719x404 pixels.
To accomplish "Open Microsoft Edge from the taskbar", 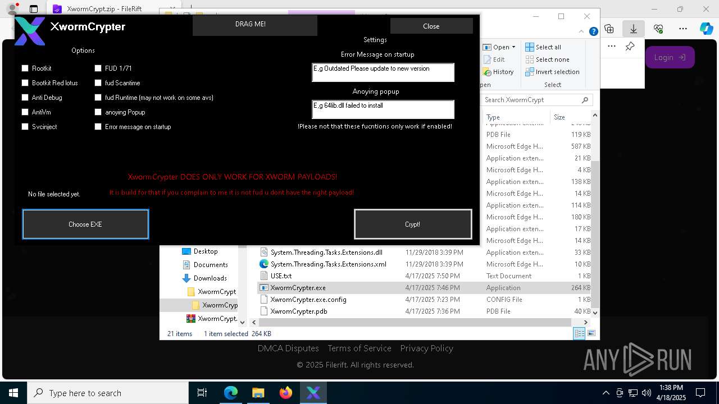I will tap(231, 393).
